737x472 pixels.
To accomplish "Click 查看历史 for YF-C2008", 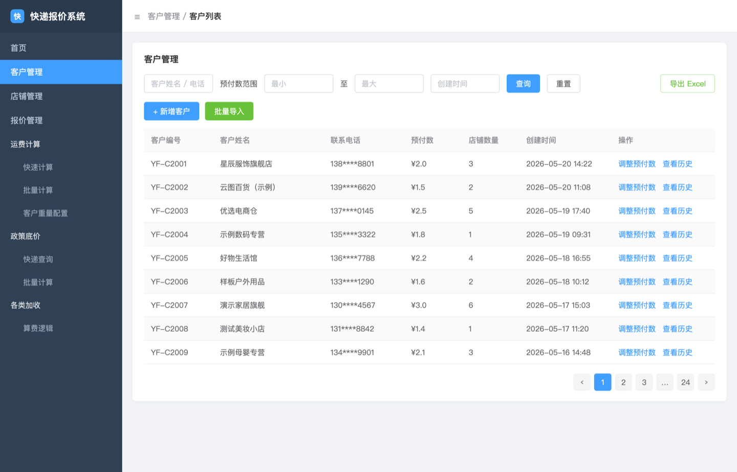I will 678,329.
